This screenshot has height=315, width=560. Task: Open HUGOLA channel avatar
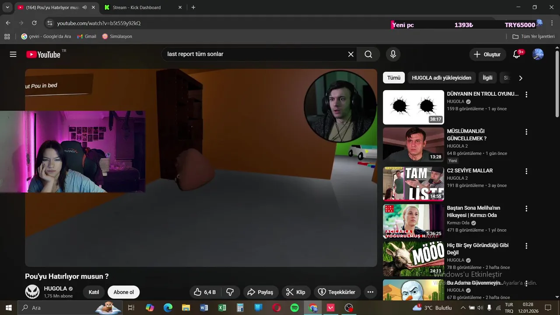[32, 292]
